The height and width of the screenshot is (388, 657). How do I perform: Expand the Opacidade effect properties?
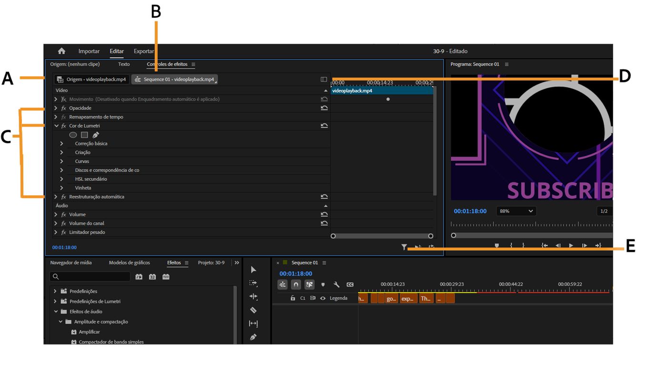56,108
